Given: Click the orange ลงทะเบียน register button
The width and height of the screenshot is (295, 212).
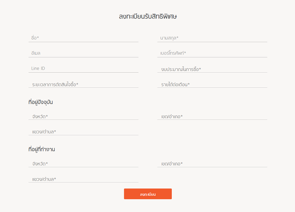Looking at the screenshot, I should [x=148, y=194].
